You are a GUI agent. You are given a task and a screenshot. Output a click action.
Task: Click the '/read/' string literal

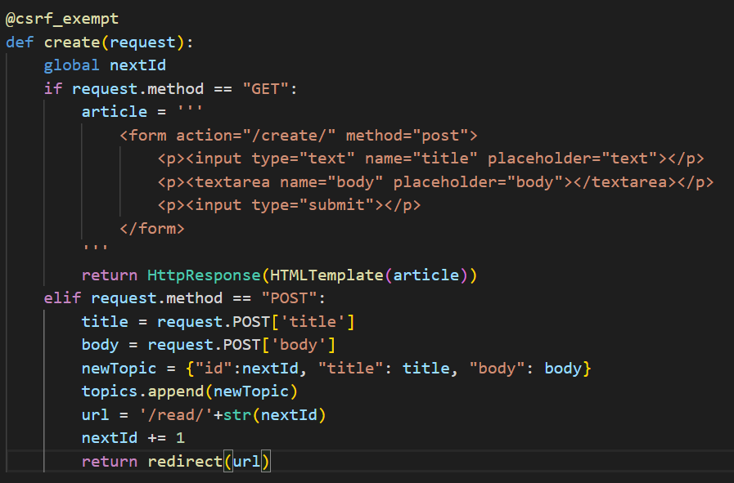click(176, 414)
